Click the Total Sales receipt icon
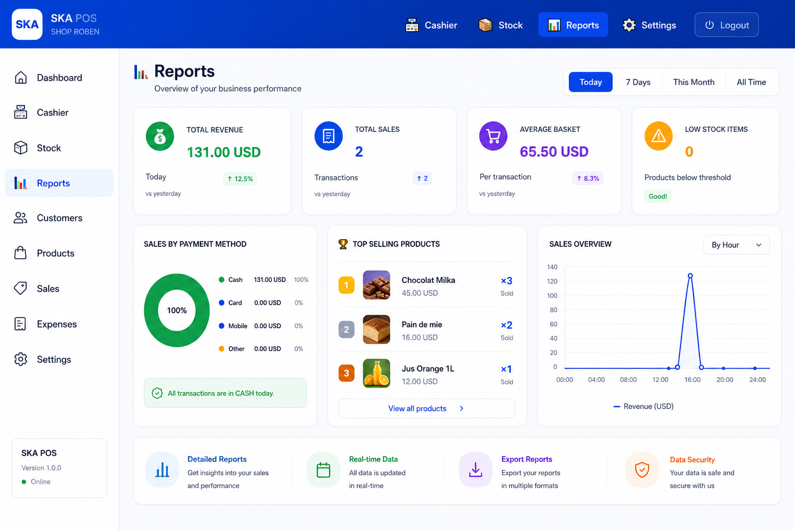Screen dimensions: 795x530 tap(329, 136)
